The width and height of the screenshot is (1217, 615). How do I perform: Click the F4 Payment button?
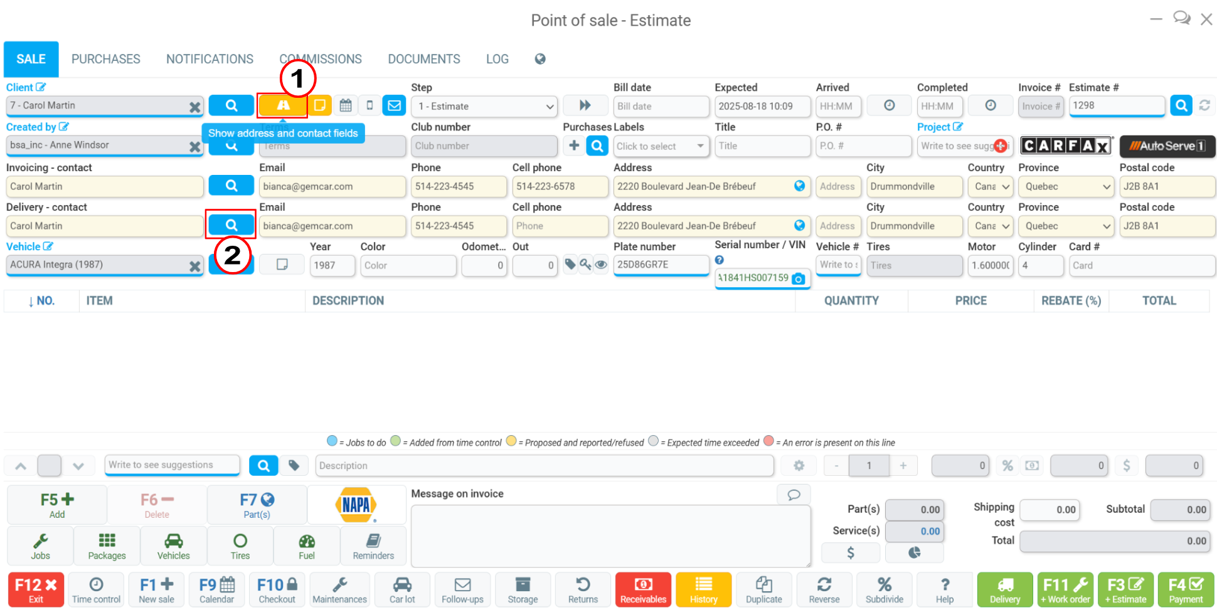pos(1185,590)
